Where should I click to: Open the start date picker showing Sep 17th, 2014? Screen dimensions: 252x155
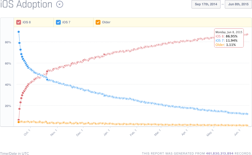(206, 4)
